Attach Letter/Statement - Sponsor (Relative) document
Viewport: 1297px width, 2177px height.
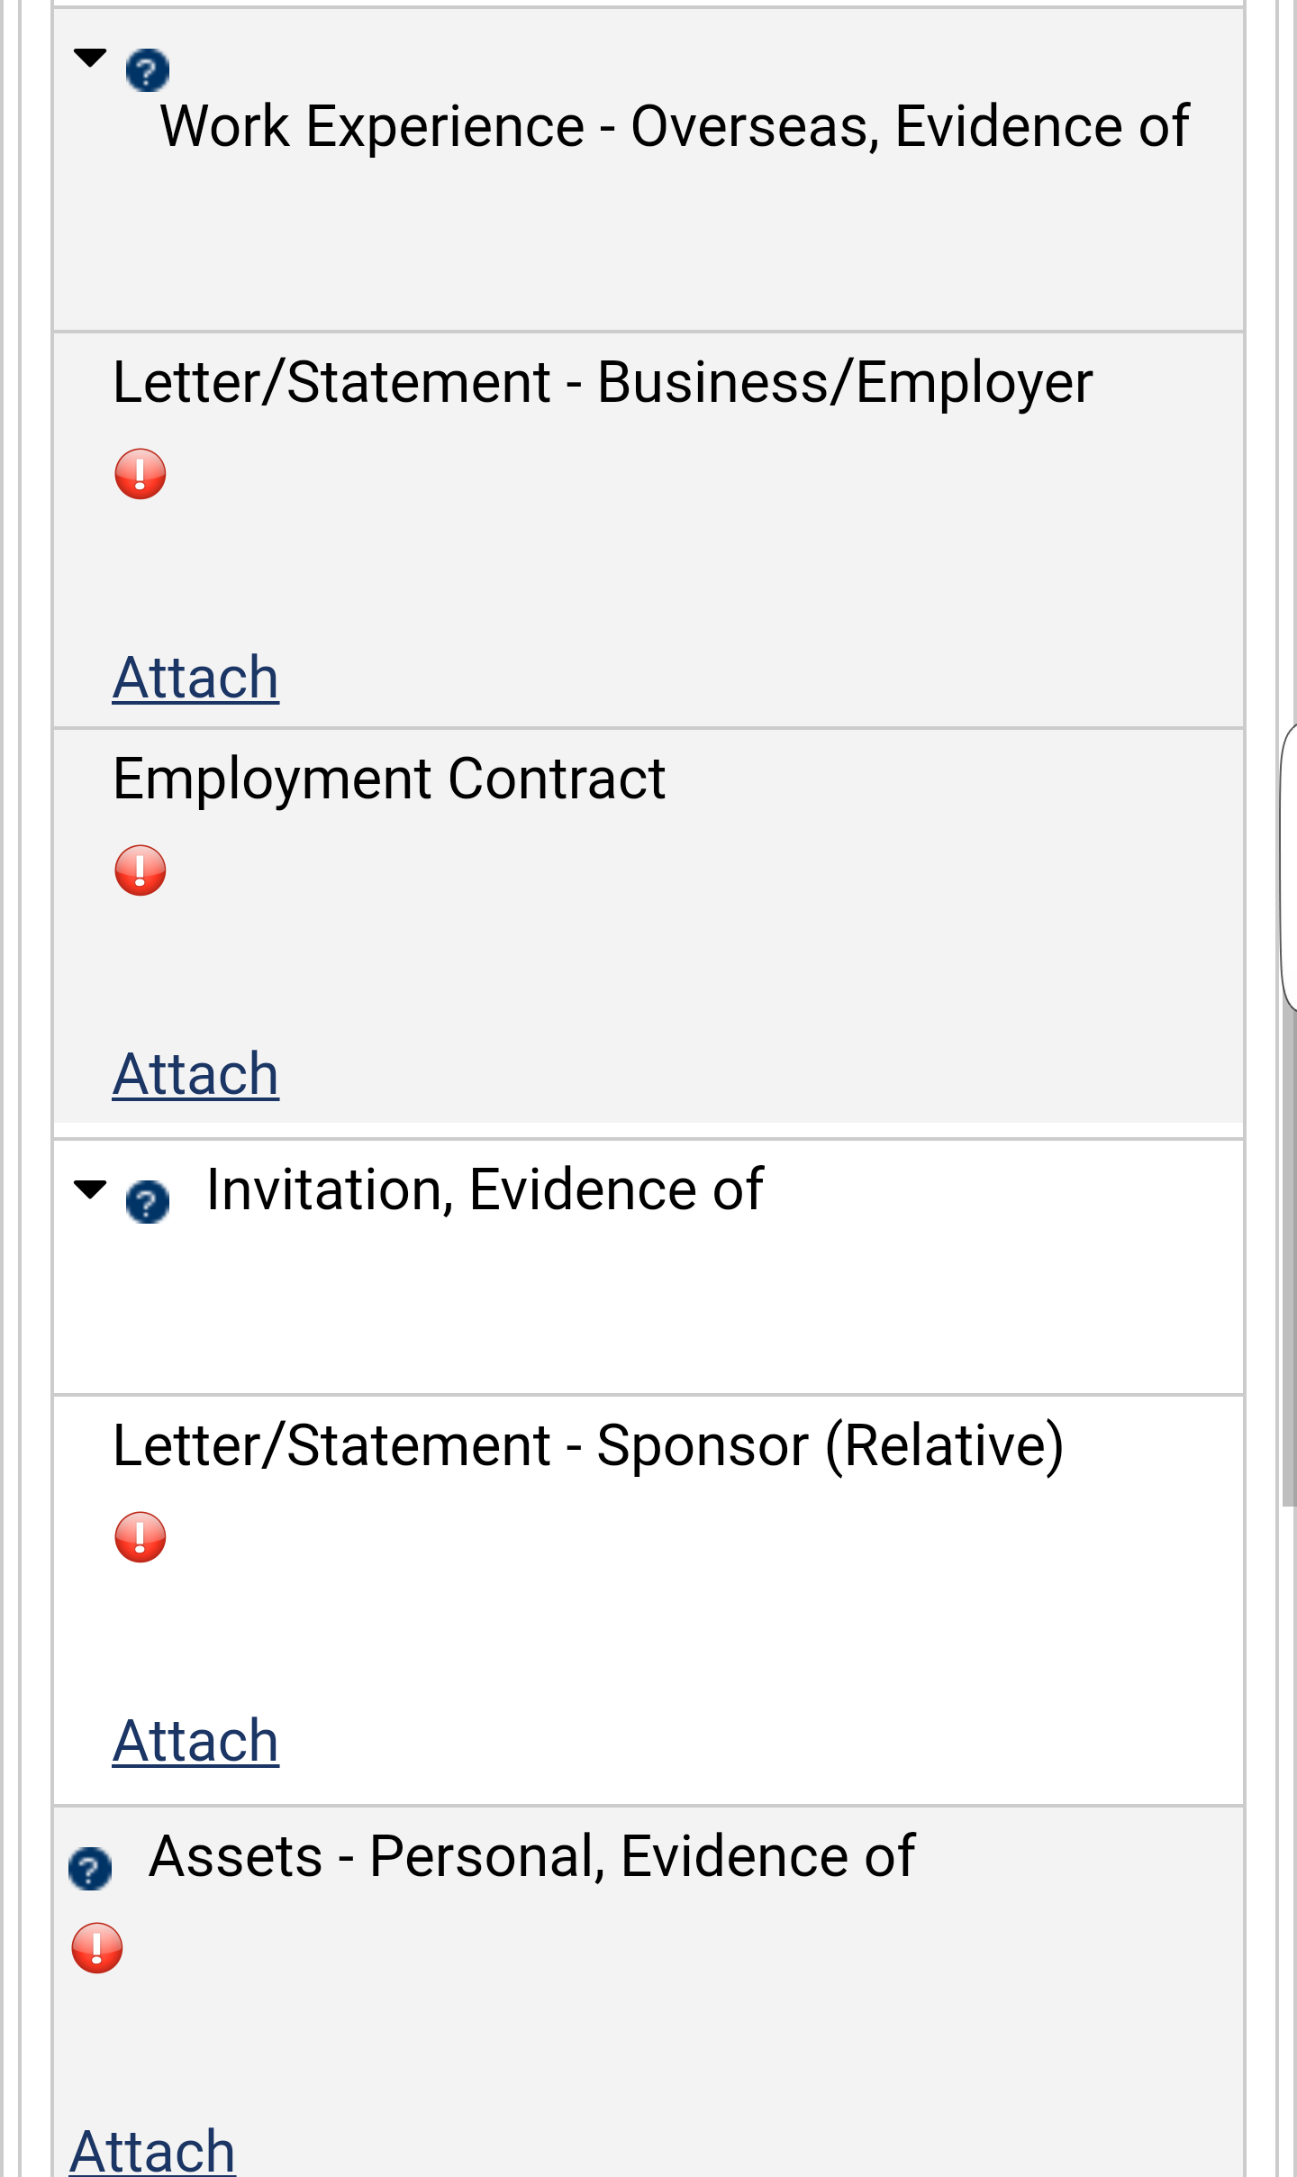(195, 1741)
